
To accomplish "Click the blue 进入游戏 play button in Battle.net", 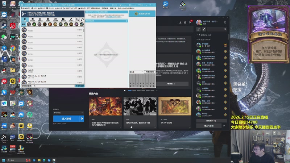I will click(66, 119).
